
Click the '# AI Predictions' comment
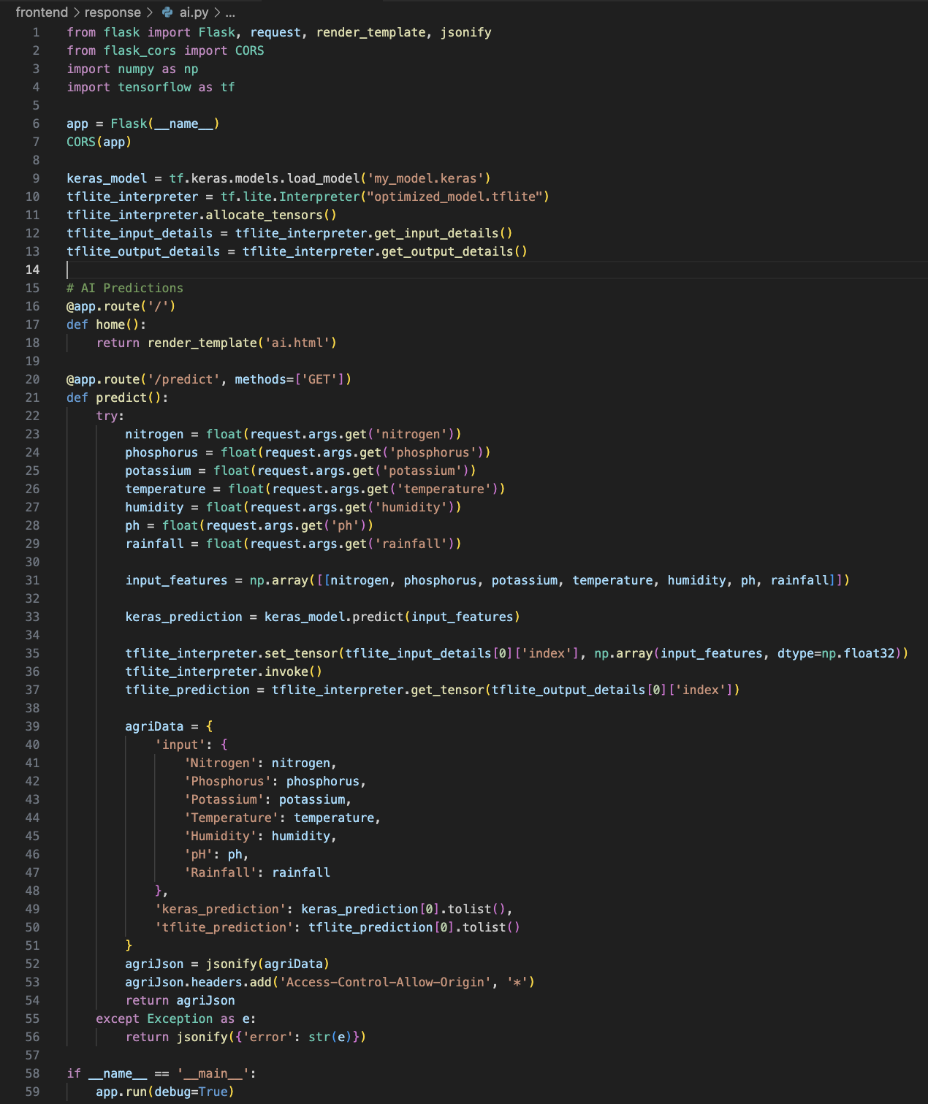[125, 288]
